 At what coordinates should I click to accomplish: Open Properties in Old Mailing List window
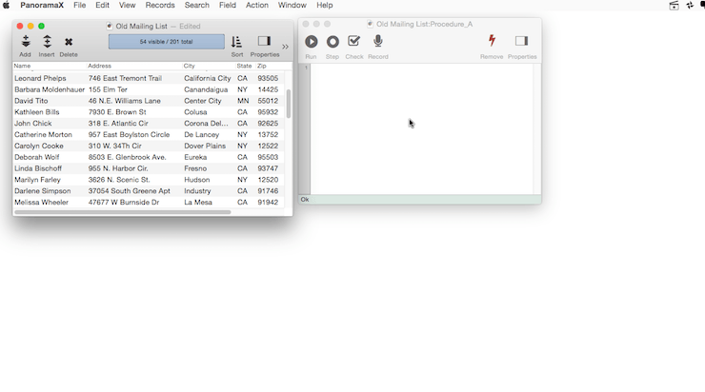pyautogui.click(x=265, y=41)
